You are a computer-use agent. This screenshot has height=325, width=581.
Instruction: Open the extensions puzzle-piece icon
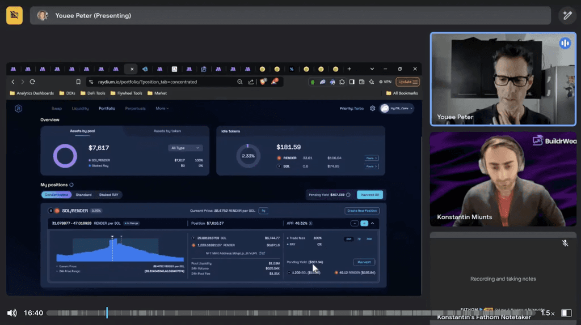pyautogui.click(x=342, y=82)
